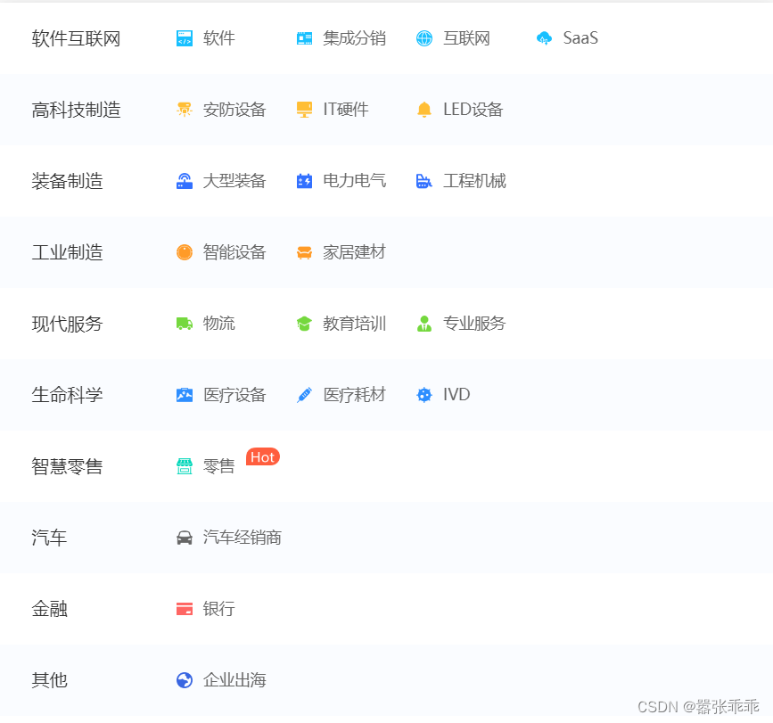Select the 高科技制造 category heading

coord(76,110)
